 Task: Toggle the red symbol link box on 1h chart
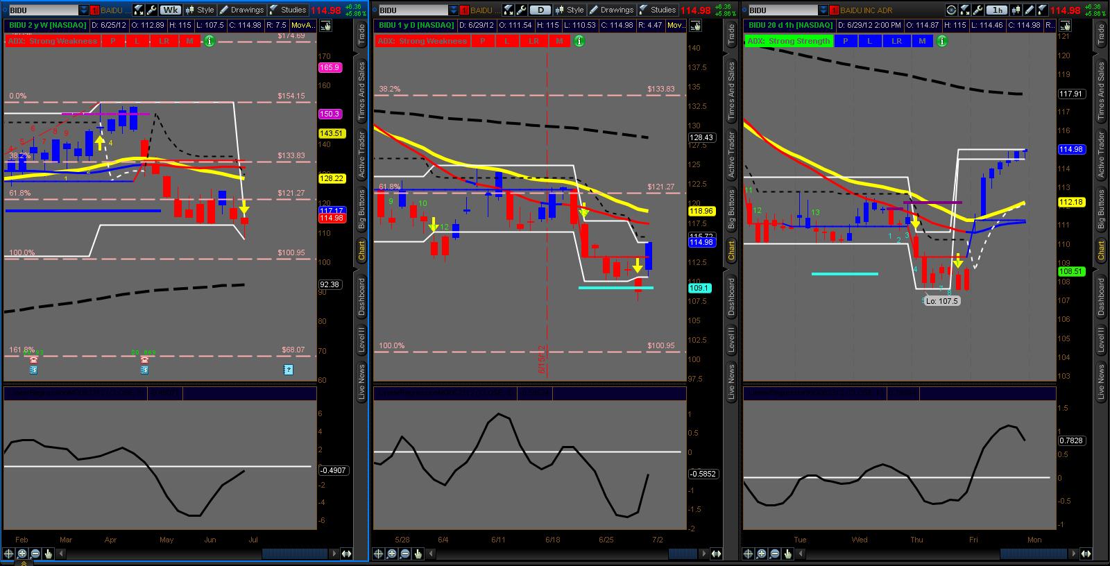[x=833, y=10]
